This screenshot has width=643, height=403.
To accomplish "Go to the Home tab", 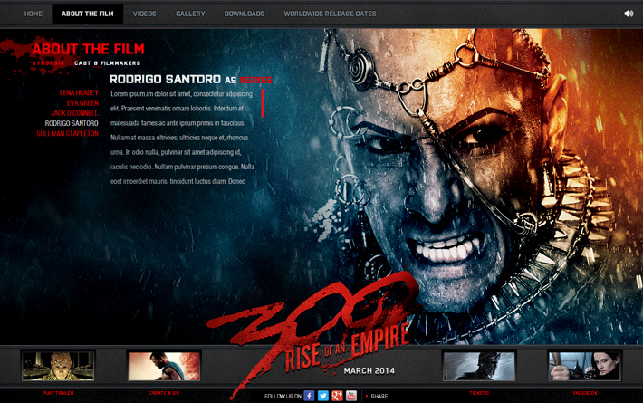I will coord(34,14).
